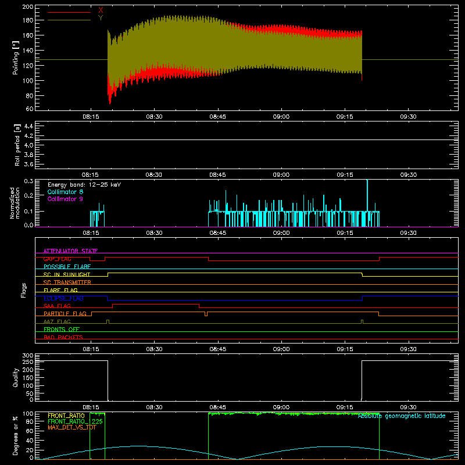Click the BAD_PACKETS flag label
465x465 pixels.
[63, 337]
